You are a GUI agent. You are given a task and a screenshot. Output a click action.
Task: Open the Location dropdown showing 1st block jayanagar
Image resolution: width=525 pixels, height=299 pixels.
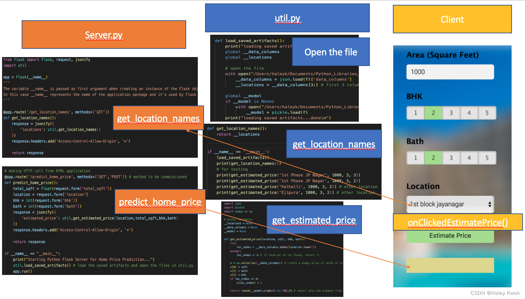(450, 204)
